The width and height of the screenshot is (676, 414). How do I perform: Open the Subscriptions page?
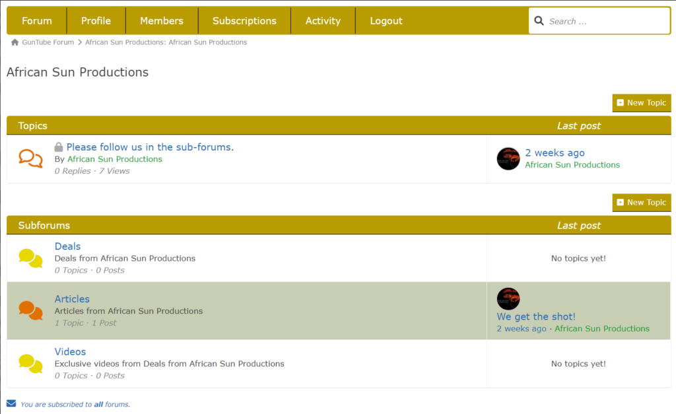(x=244, y=20)
